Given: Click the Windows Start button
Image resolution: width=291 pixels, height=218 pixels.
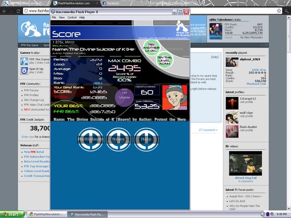Looking at the screenshot, I should pyautogui.click(x=12, y=214).
